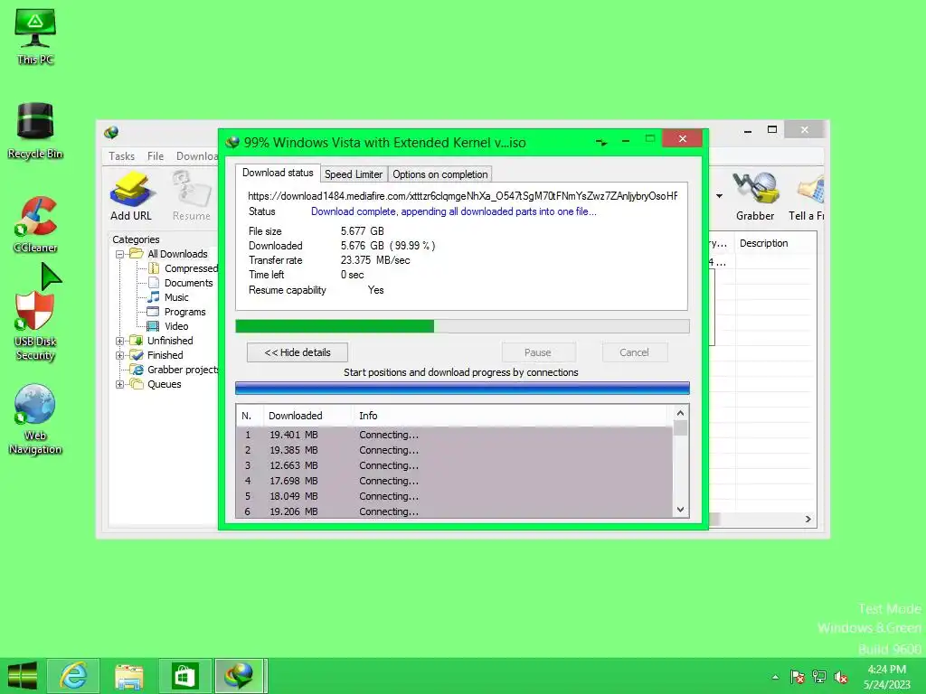Click the Pause button
Screen dimensions: 926x694
click(x=538, y=352)
